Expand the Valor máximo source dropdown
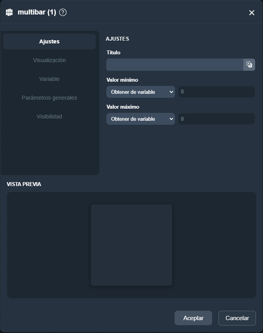263x333 pixels. pos(141,119)
